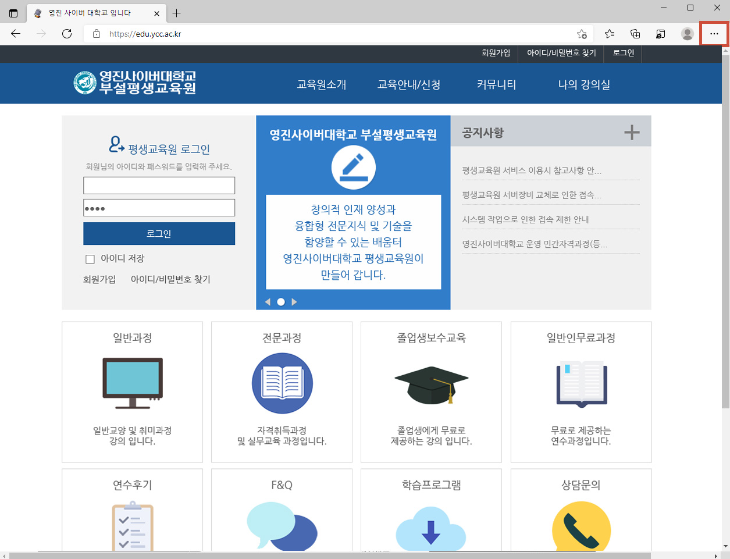The width and height of the screenshot is (730, 559).
Task: Click the 연수후기 clipboard checklist icon
Action: tap(133, 526)
